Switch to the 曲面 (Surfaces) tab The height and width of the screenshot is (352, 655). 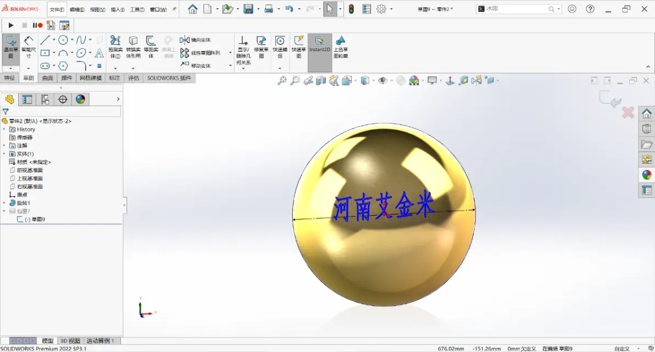[48, 78]
